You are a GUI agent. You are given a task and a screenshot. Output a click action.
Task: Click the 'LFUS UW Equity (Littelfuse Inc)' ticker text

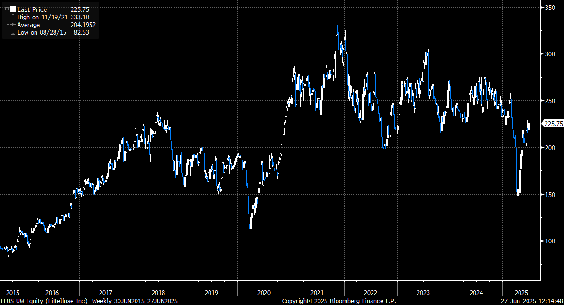44,301
